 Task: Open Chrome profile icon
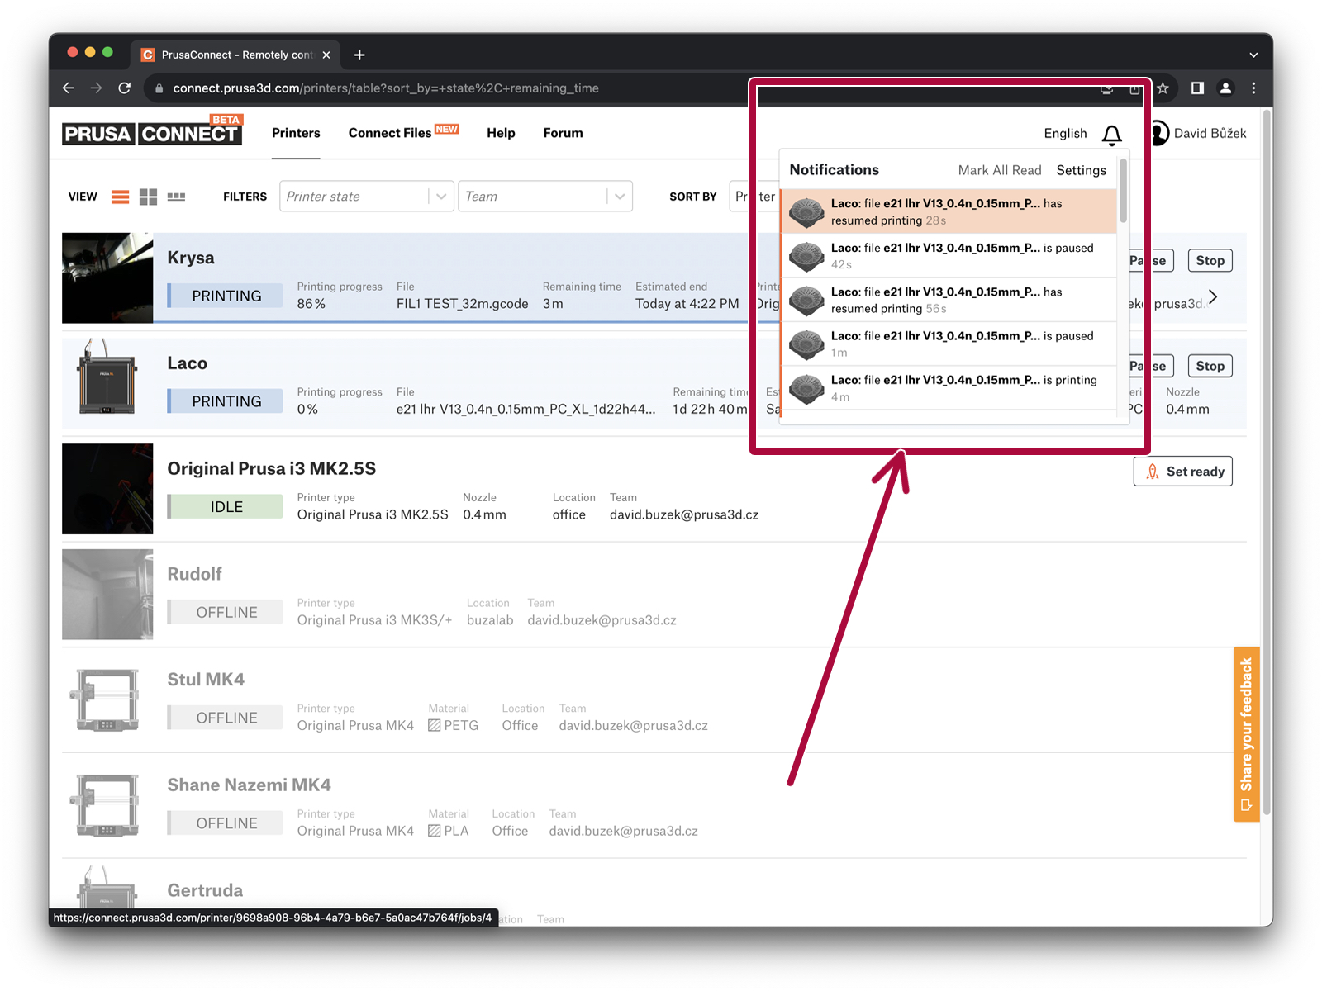1225,88
